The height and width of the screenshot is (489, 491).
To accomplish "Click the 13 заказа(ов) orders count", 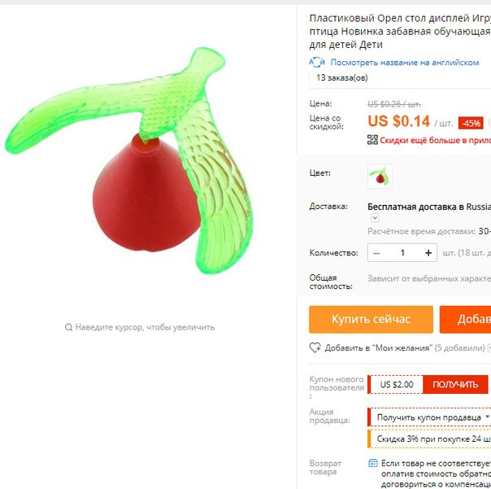I will [342, 78].
